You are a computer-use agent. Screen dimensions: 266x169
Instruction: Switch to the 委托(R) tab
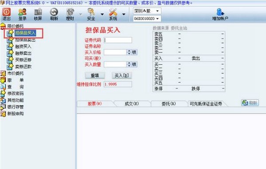point(168,104)
